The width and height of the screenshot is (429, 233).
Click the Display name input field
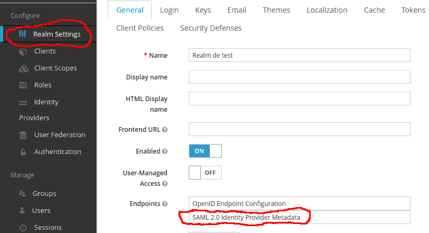[x=299, y=77]
